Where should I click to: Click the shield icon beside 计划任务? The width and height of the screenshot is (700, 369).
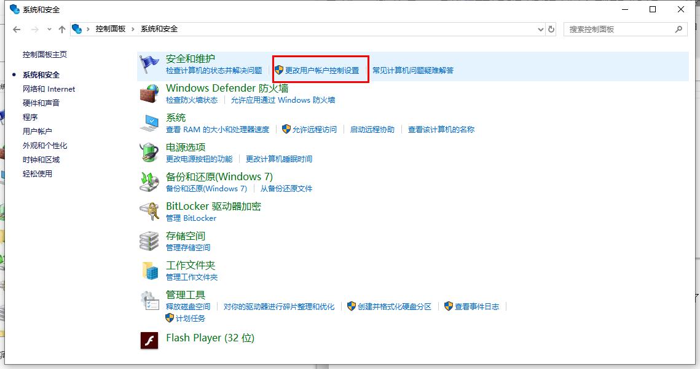pos(169,317)
